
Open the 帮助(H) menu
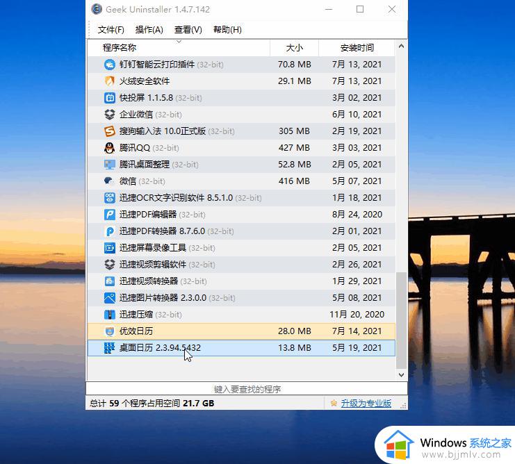(x=227, y=30)
